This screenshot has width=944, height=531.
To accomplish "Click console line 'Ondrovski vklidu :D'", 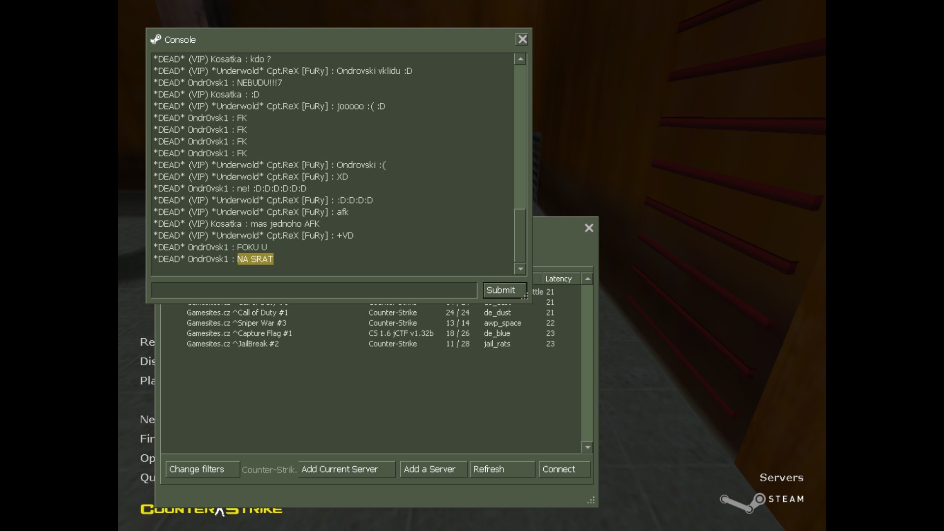I will click(x=283, y=71).
